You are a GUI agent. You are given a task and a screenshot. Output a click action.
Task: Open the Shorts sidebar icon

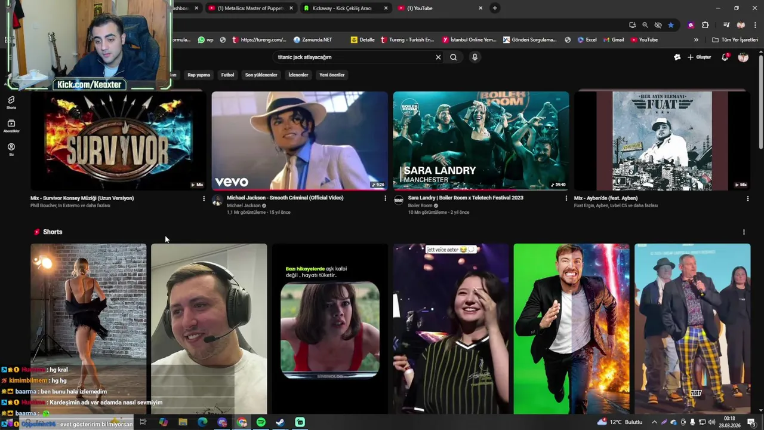11,103
